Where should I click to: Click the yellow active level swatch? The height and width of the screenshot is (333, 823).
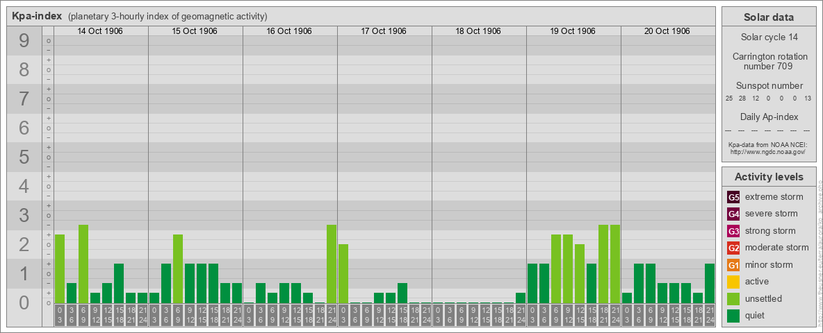(733, 282)
